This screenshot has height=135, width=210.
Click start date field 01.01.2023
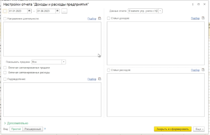tap(18, 11)
